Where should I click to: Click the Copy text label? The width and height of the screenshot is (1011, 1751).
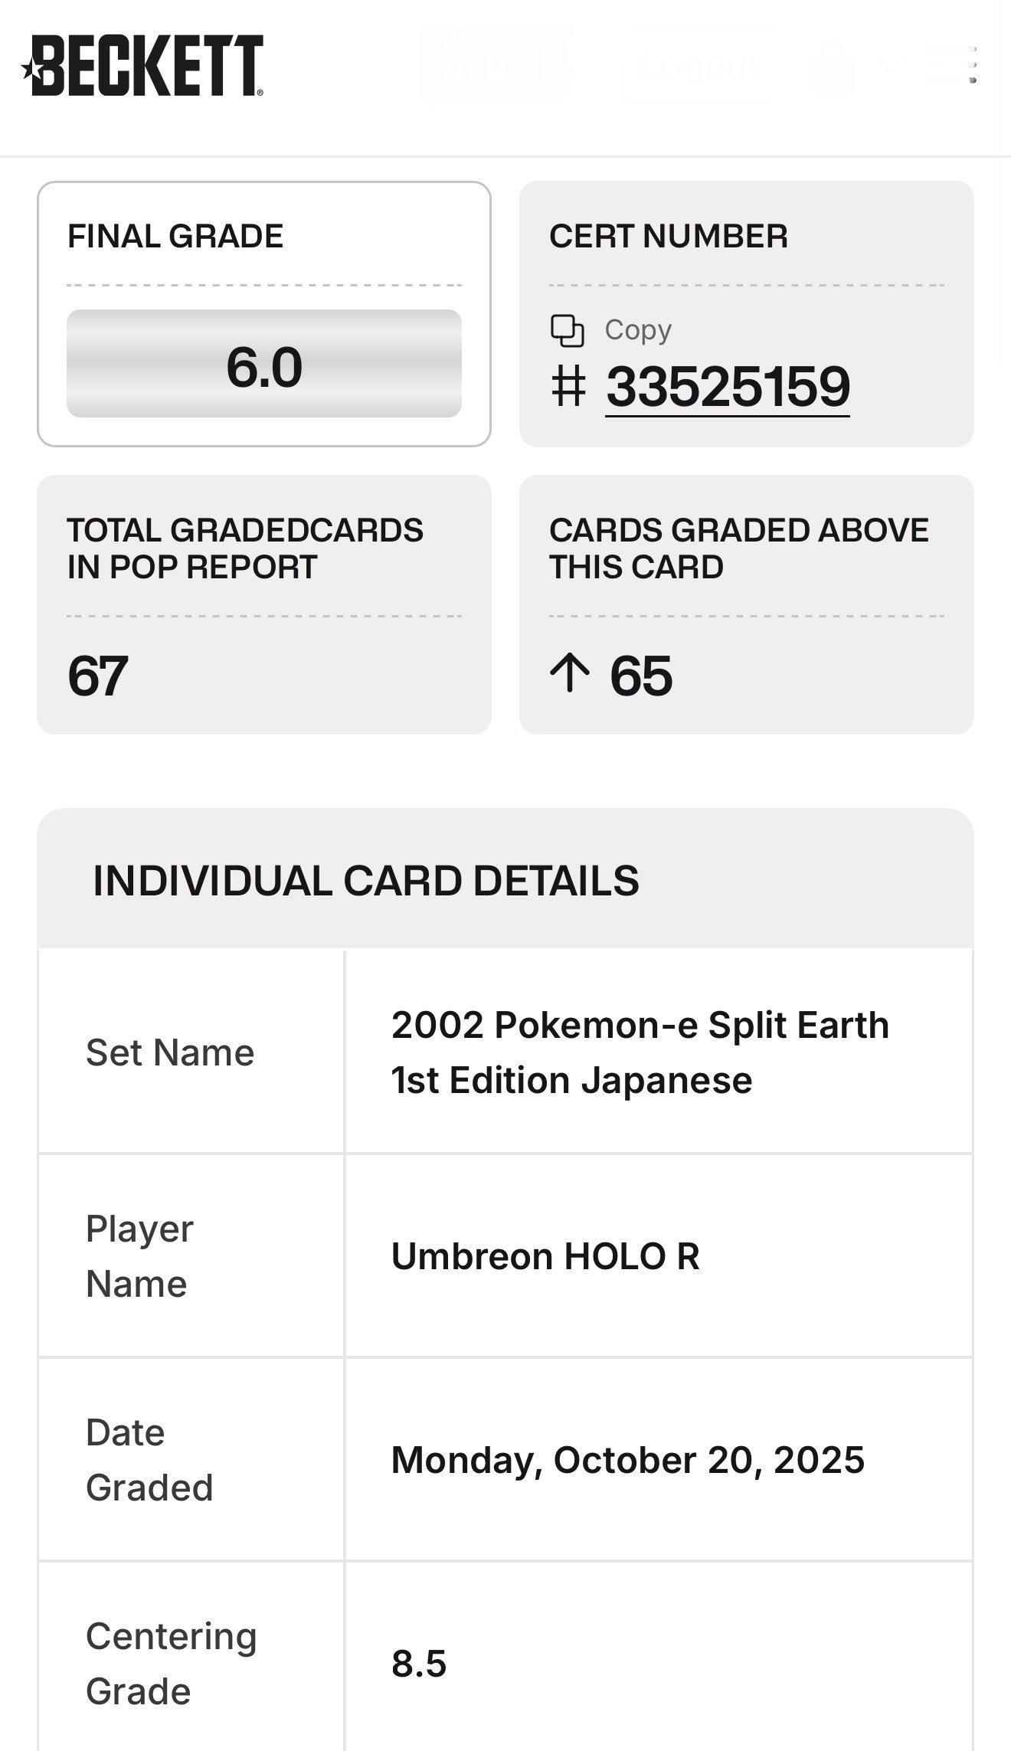pos(638,330)
